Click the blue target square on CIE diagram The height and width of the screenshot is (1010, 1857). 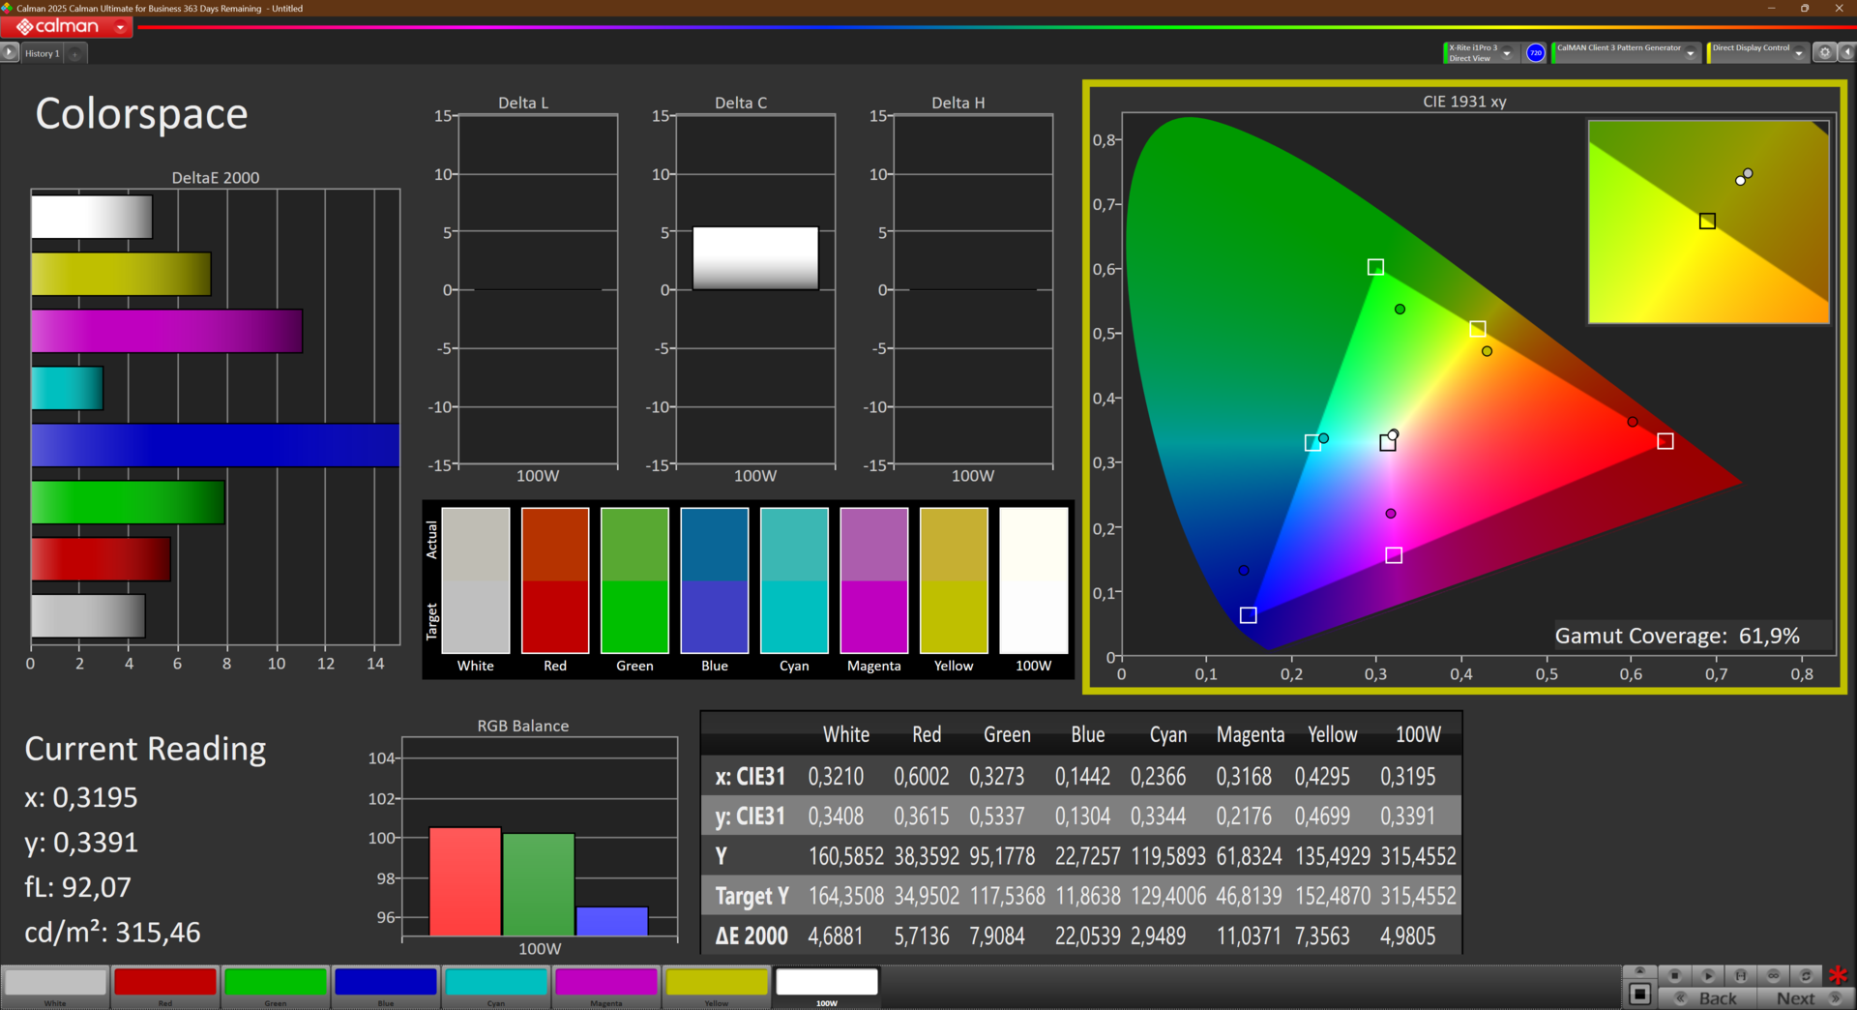coord(1249,615)
